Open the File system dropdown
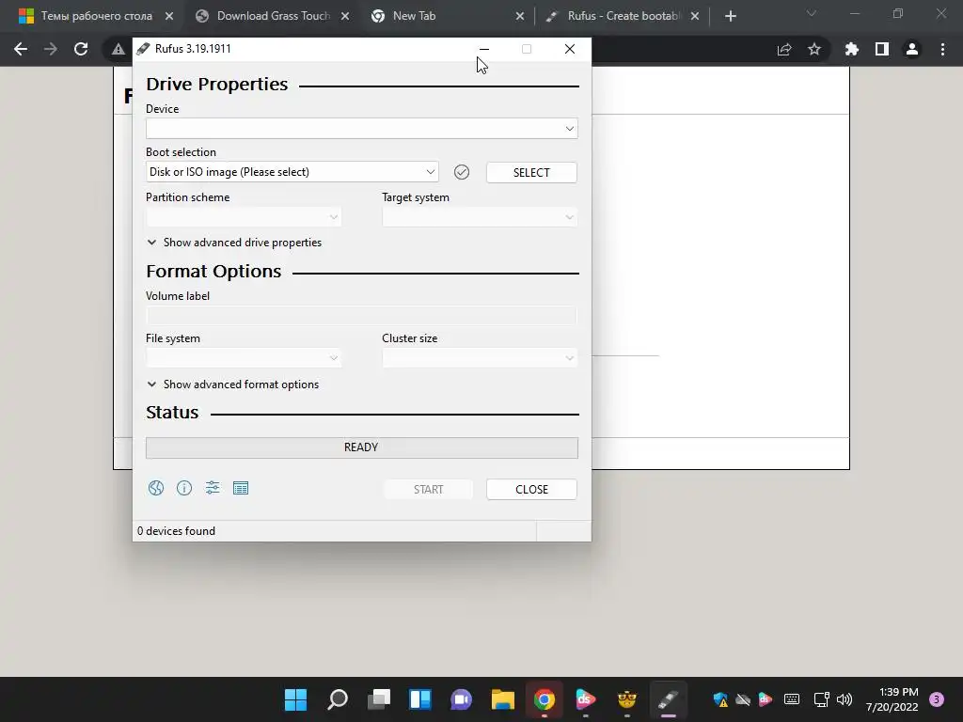The image size is (963, 722). pyautogui.click(x=244, y=357)
